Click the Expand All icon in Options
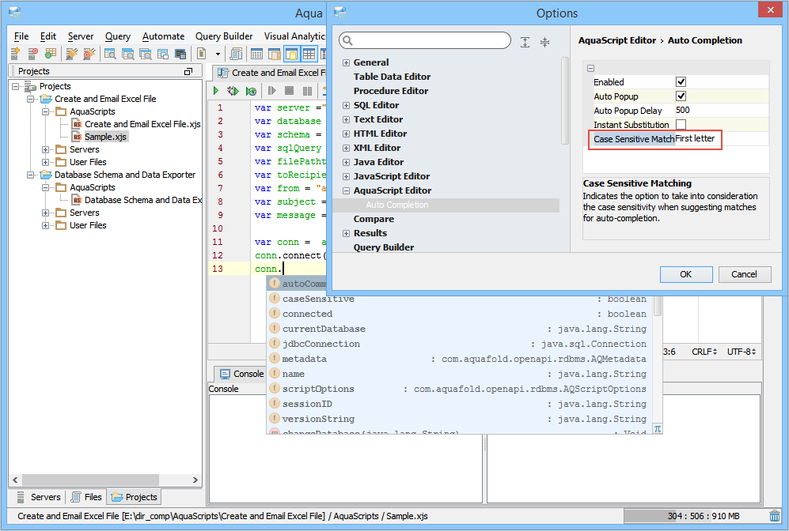 (525, 42)
